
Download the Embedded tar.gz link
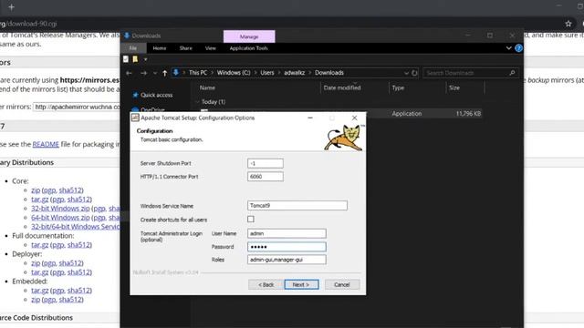point(39,291)
